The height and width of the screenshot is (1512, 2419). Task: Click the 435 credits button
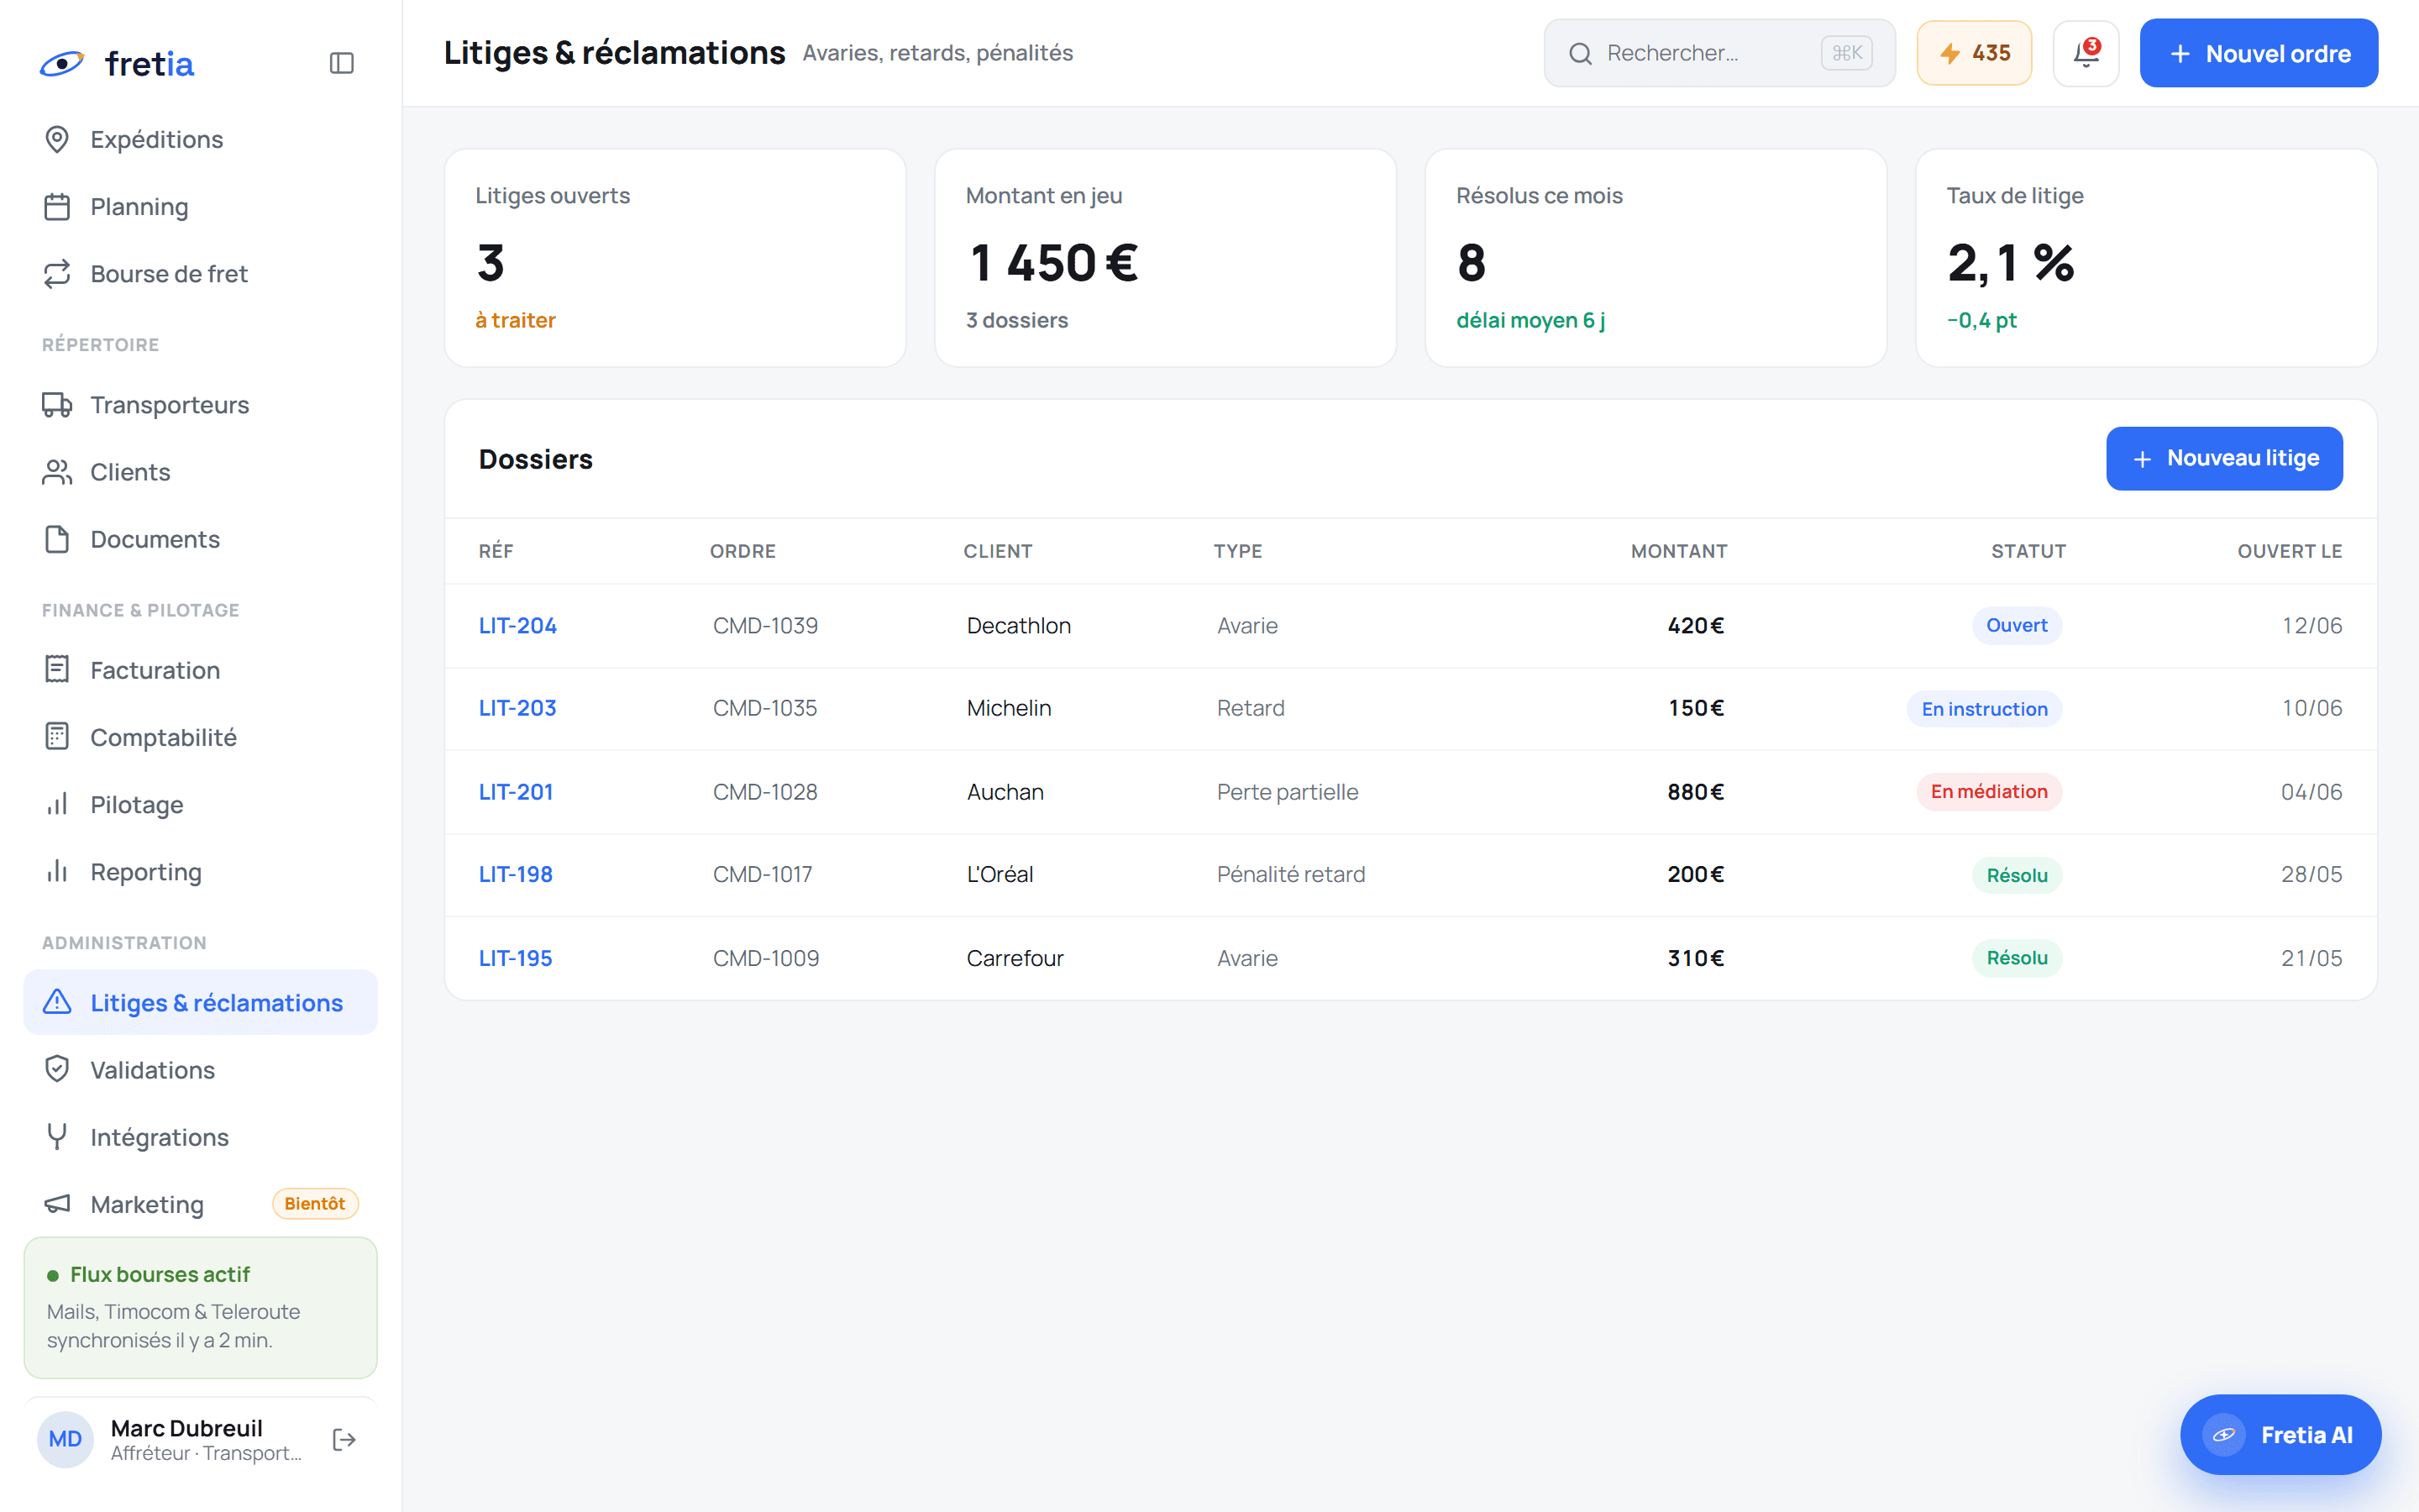(1974, 53)
